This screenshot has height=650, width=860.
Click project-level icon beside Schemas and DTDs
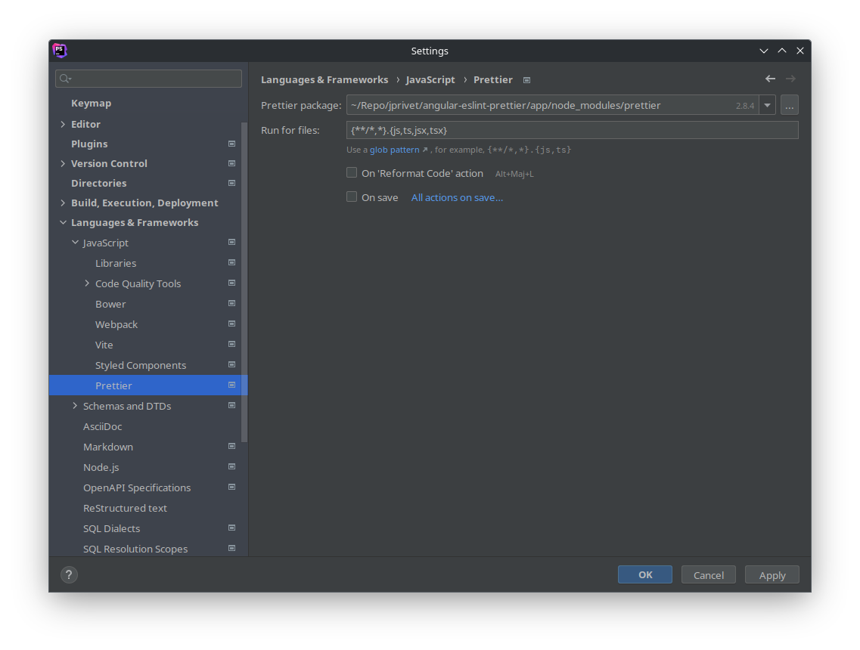(x=231, y=406)
